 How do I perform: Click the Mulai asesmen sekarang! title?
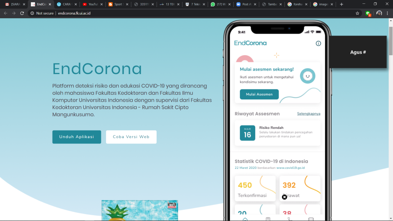click(x=267, y=69)
